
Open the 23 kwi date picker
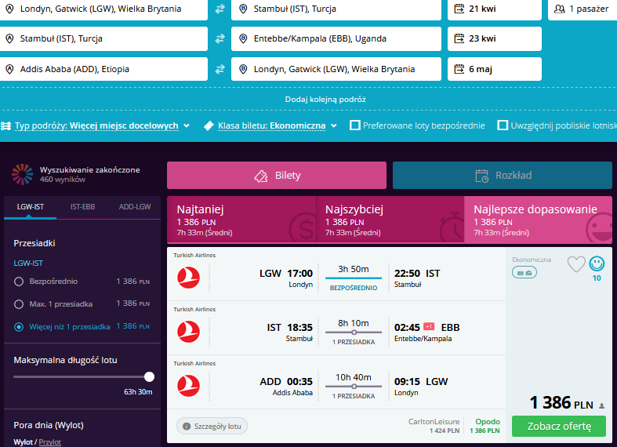click(495, 38)
